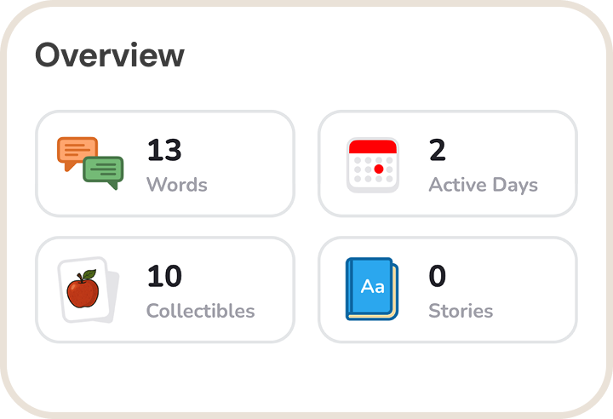Open the Words stat card

point(165,164)
